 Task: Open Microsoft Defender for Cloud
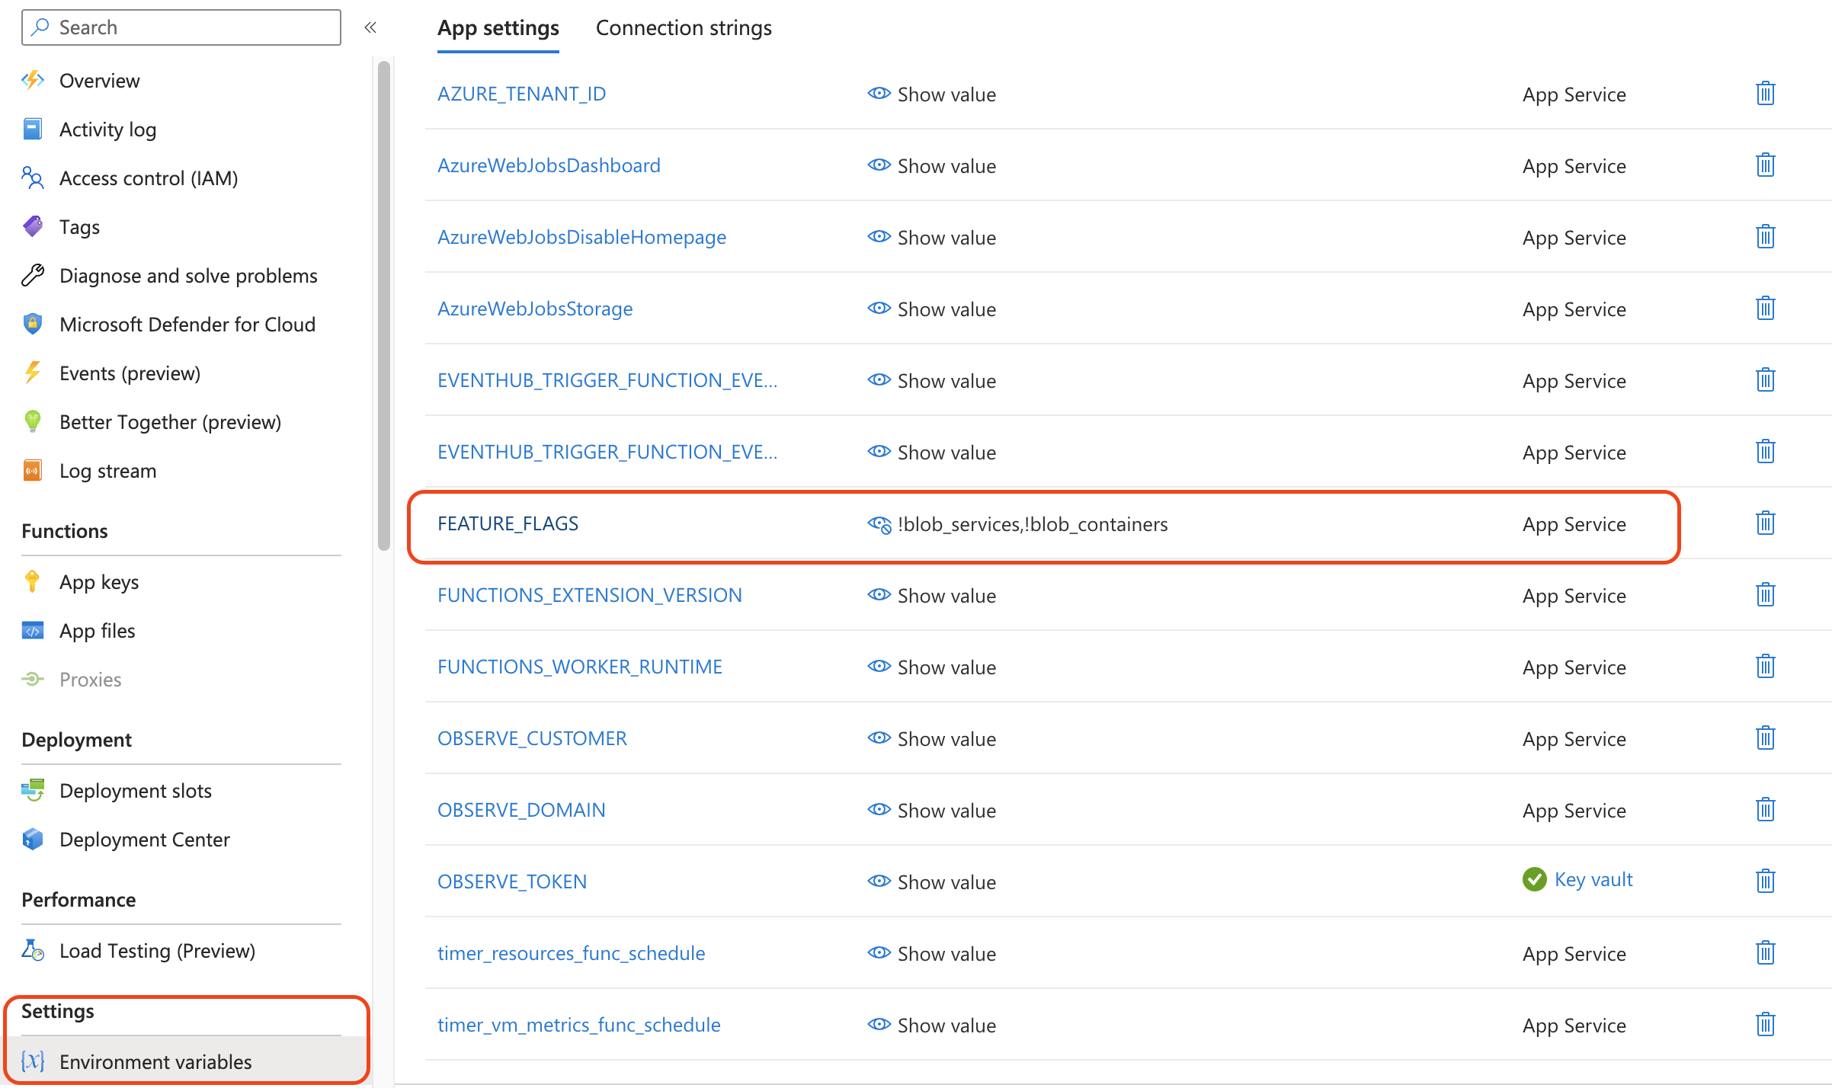tap(187, 325)
